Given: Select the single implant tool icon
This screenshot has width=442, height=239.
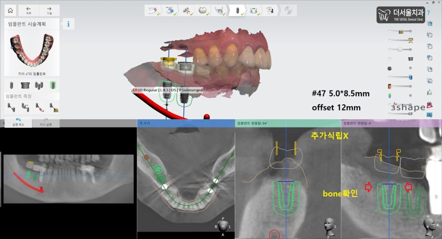Looking at the screenshot, I should click(11, 85).
